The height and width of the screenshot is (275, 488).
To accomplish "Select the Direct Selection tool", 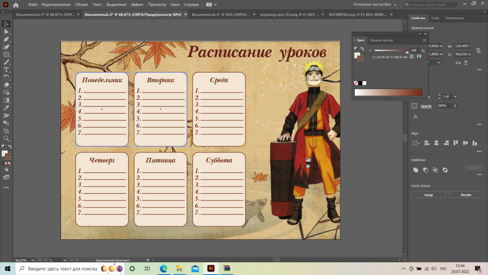I will [x=6, y=32].
